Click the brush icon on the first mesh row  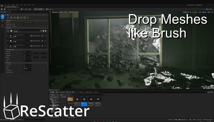pos(42,36)
